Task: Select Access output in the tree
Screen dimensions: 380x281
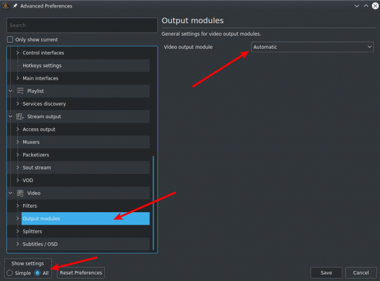Action: point(39,130)
